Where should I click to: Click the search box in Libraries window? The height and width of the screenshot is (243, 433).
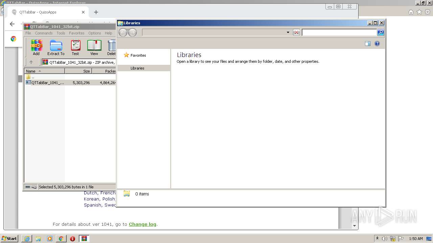pyautogui.click(x=339, y=32)
